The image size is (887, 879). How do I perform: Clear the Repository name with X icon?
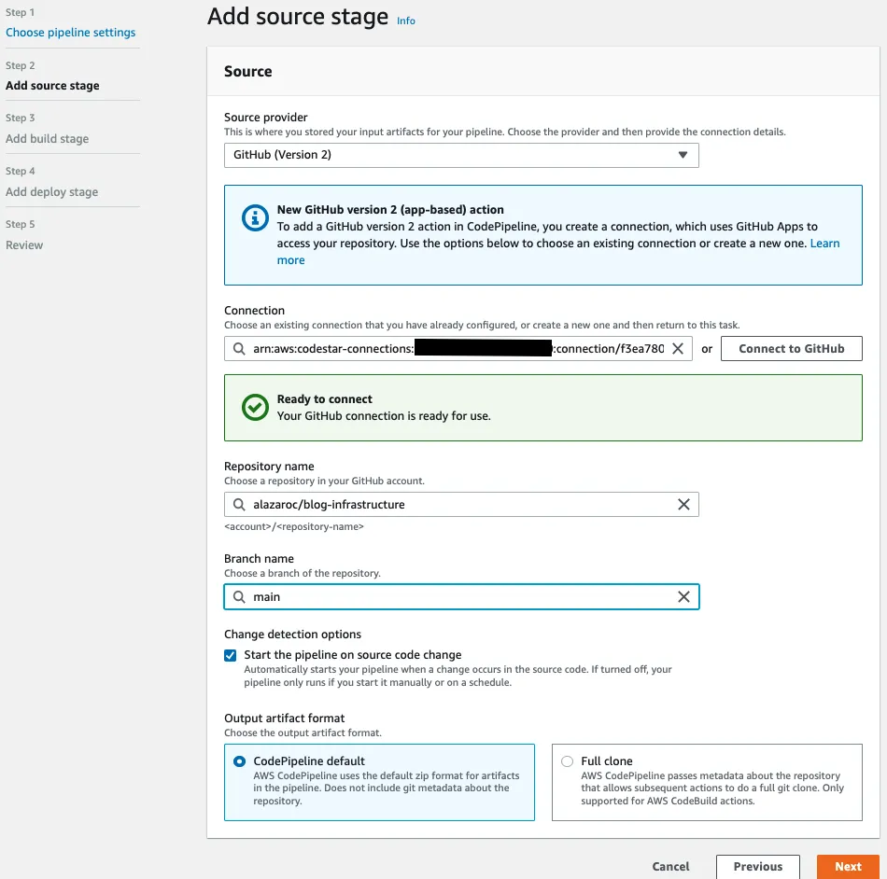pyautogui.click(x=683, y=504)
